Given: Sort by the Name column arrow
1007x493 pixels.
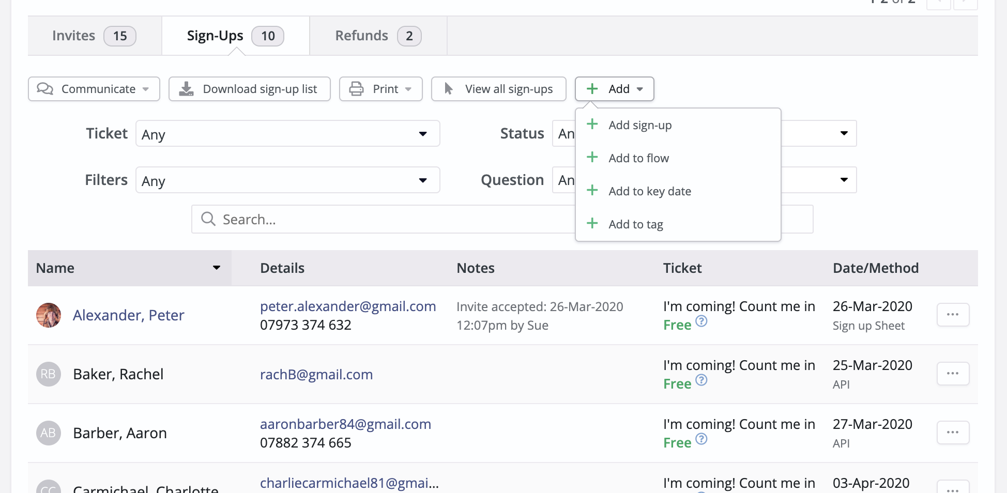Looking at the screenshot, I should click(217, 268).
